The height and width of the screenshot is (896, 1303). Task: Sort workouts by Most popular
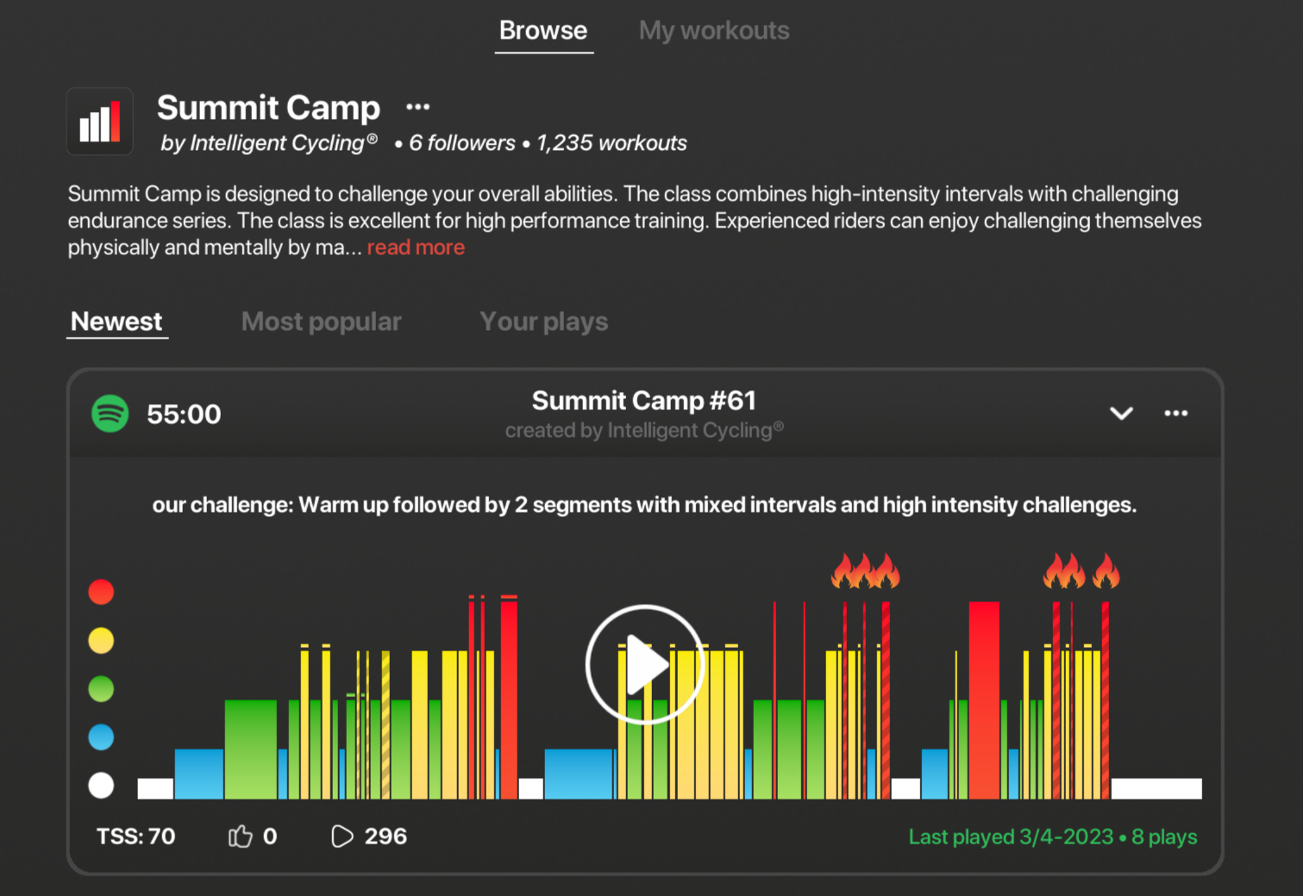(321, 321)
